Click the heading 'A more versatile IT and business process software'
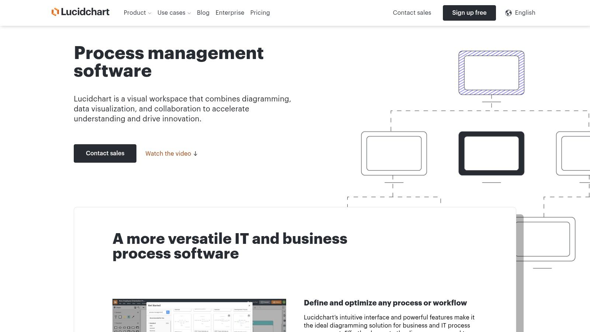 pos(230,246)
